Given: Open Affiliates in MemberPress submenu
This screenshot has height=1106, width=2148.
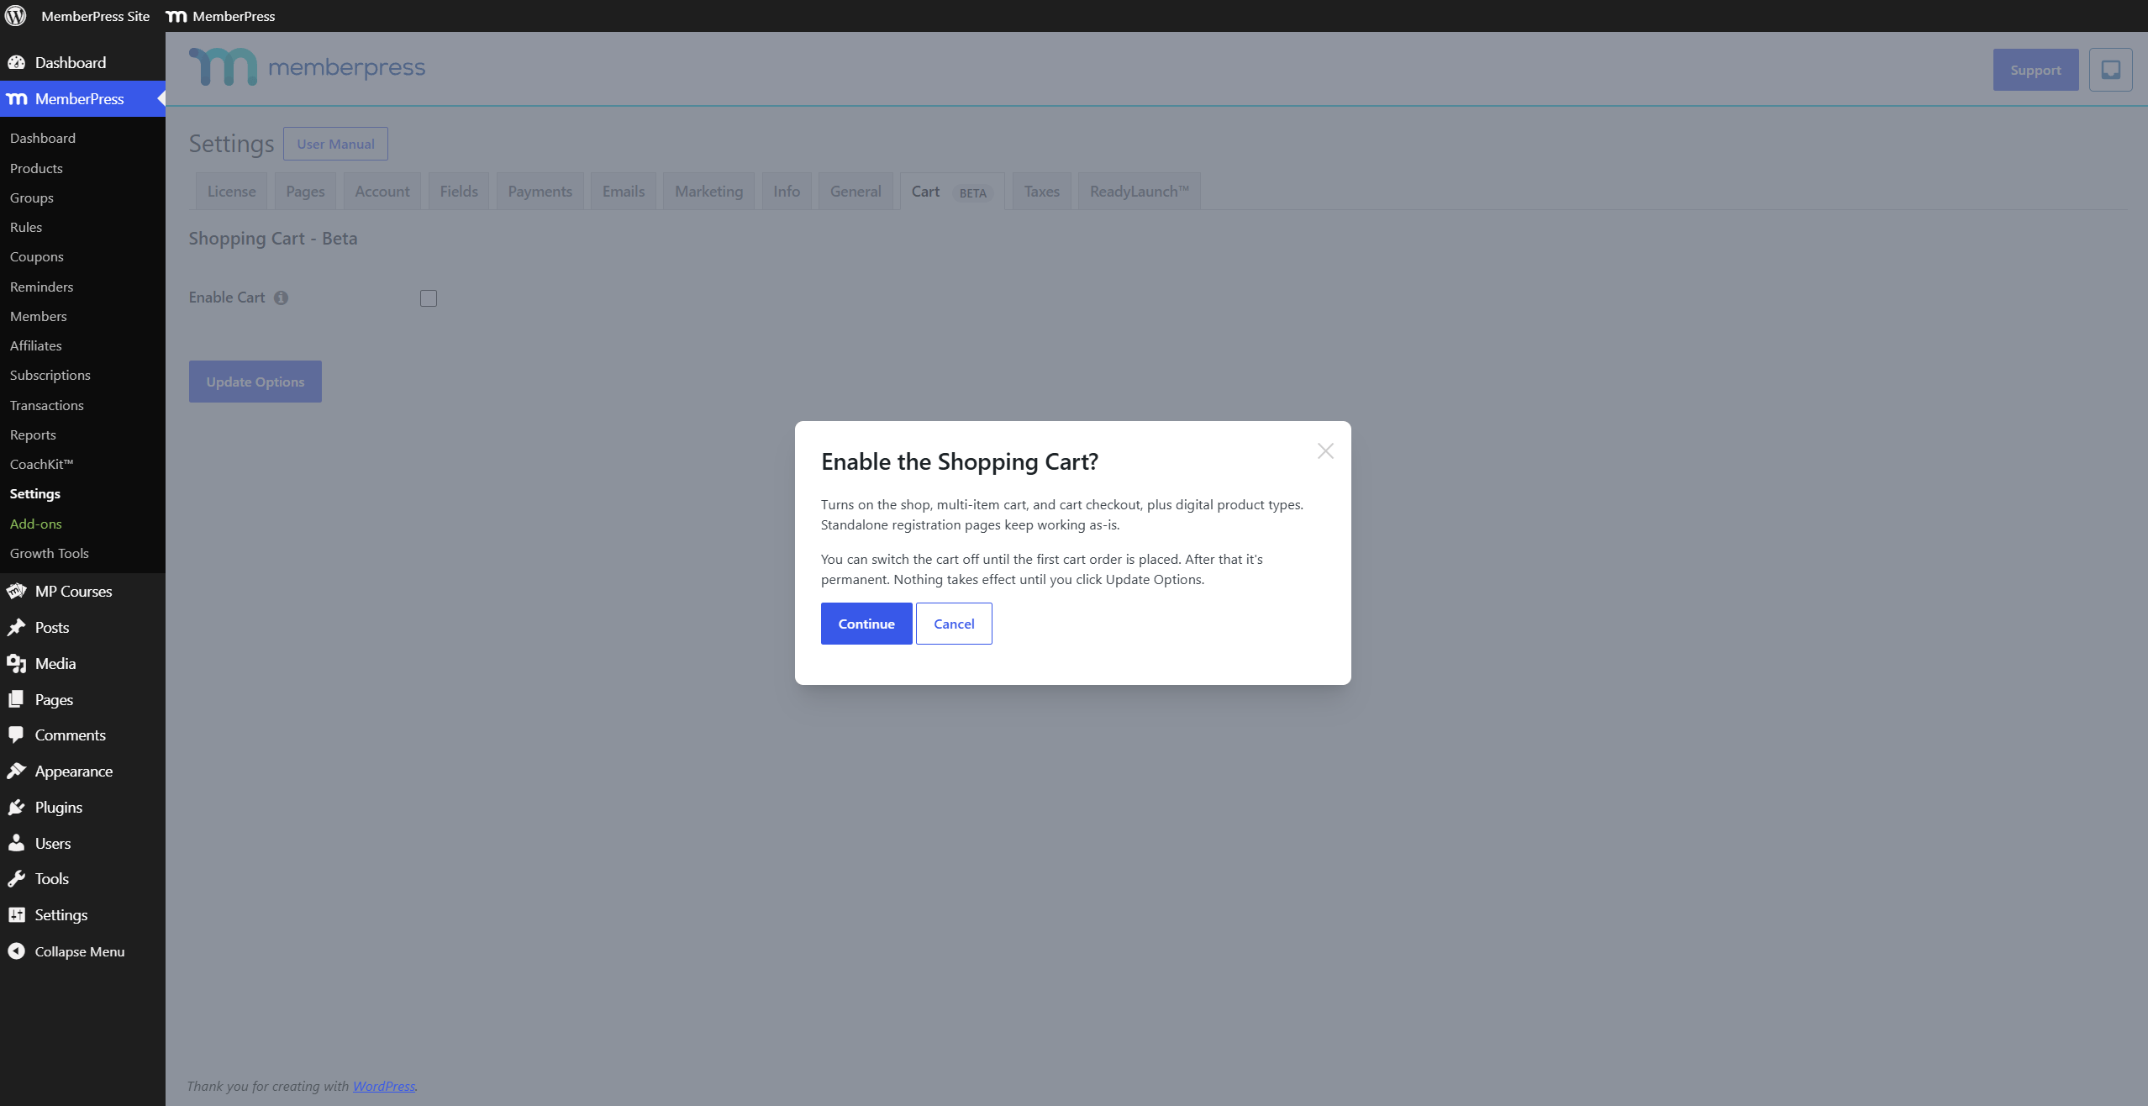Looking at the screenshot, I should (36, 345).
